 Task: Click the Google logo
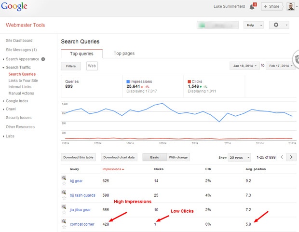[14, 6]
